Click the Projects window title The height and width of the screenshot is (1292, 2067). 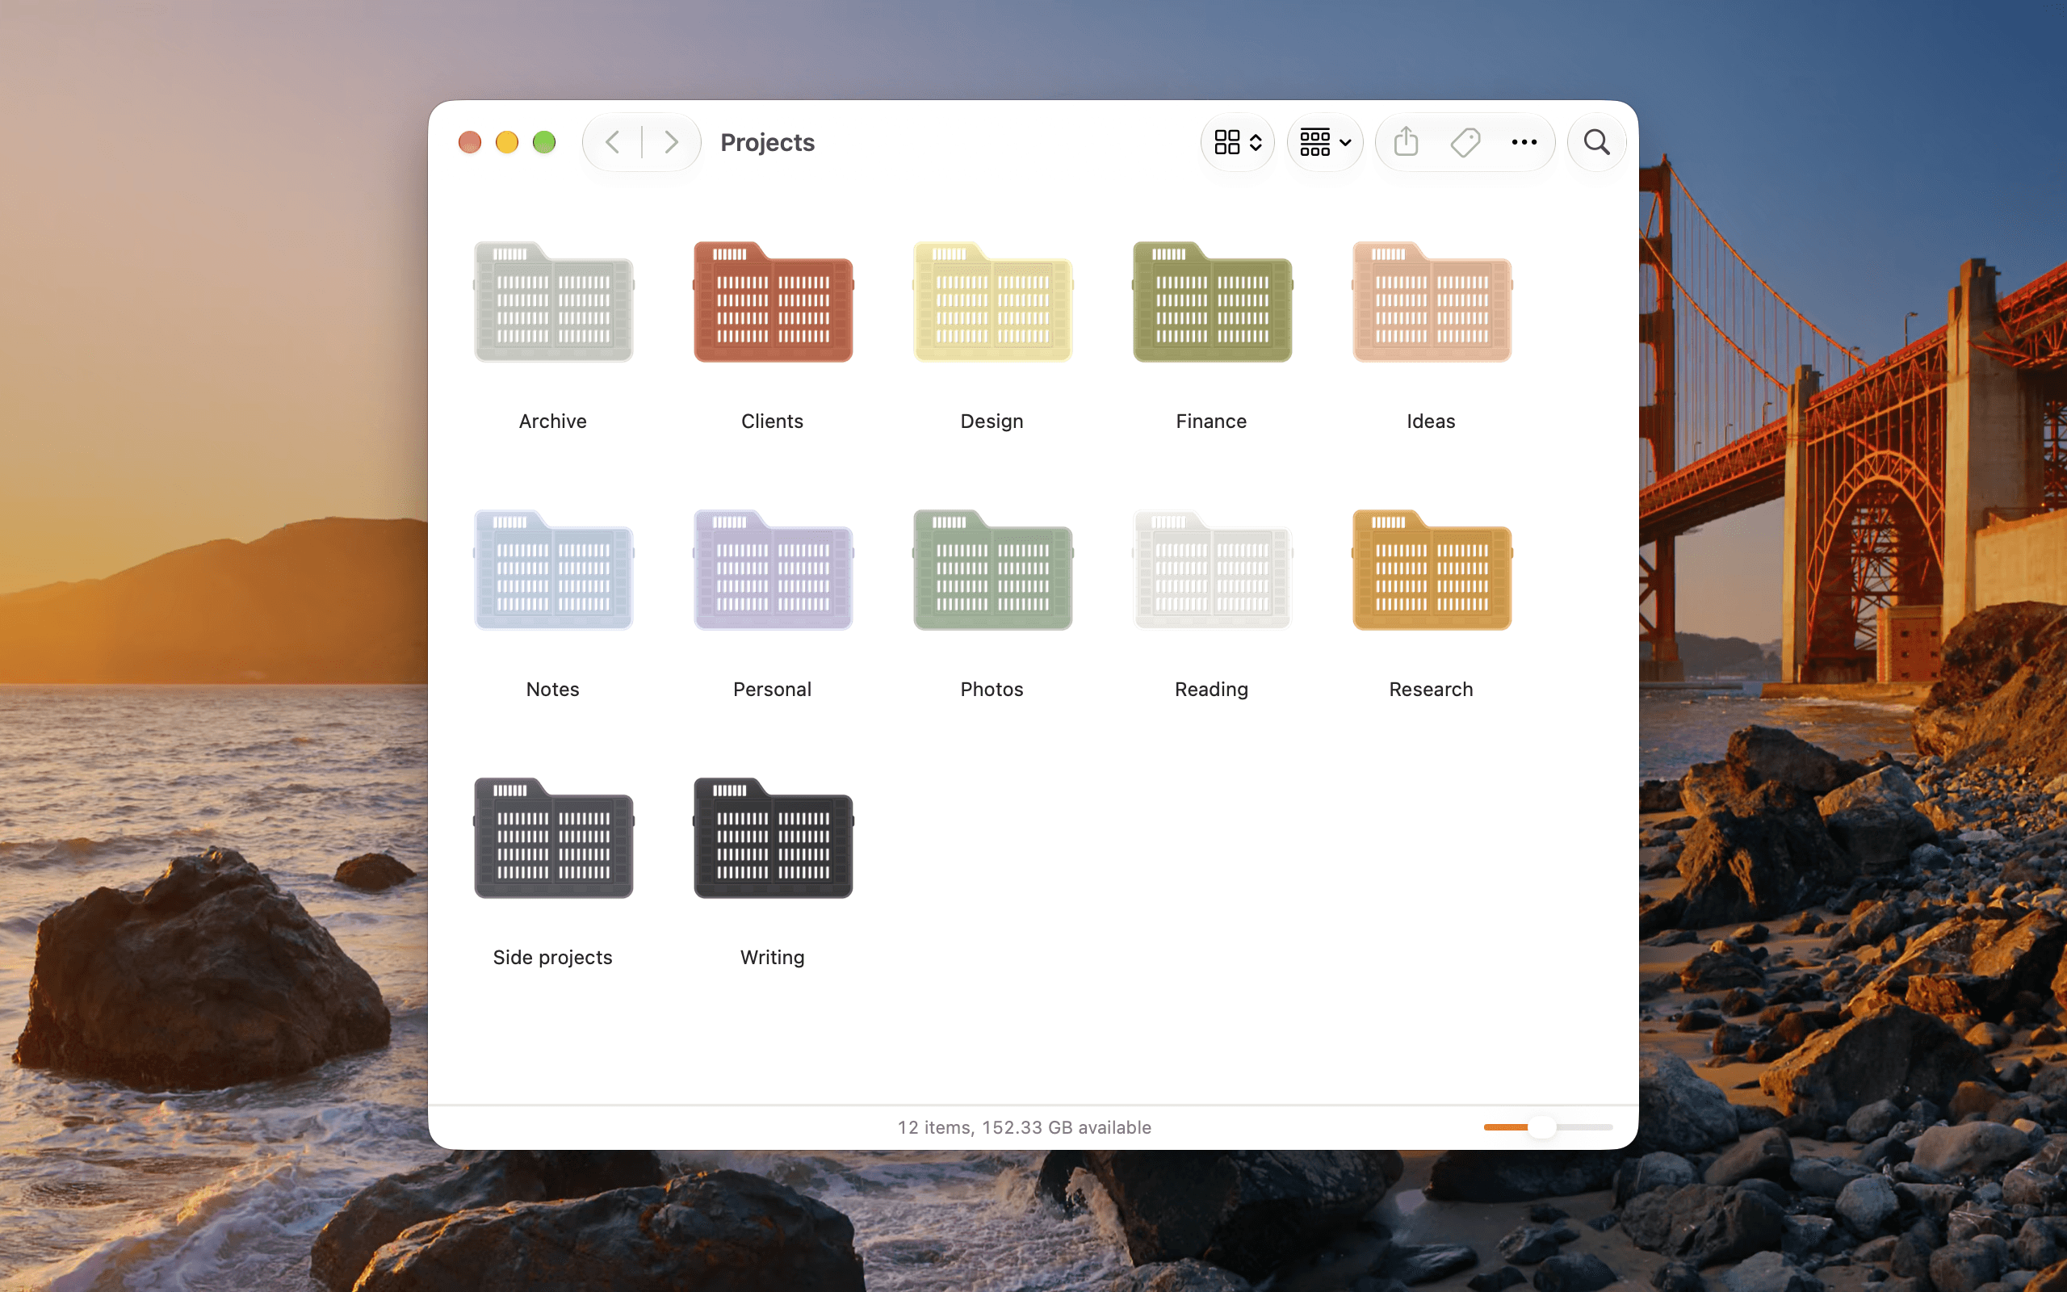767,142
